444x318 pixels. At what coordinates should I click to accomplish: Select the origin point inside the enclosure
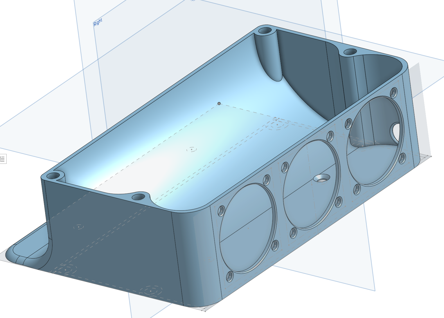[219, 103]
